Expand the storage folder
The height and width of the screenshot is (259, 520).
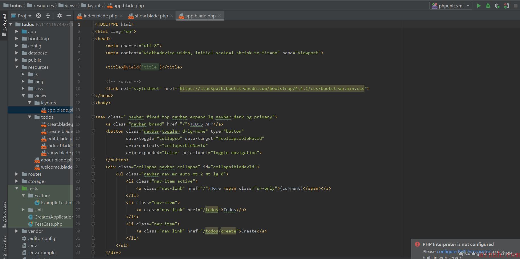point(17,181)
